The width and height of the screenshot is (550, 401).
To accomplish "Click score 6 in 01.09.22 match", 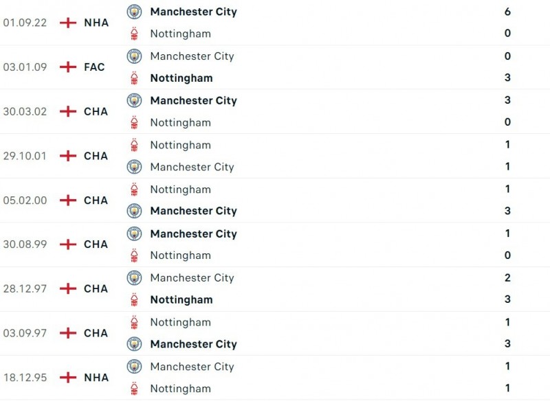I will [x=507, y=12].
